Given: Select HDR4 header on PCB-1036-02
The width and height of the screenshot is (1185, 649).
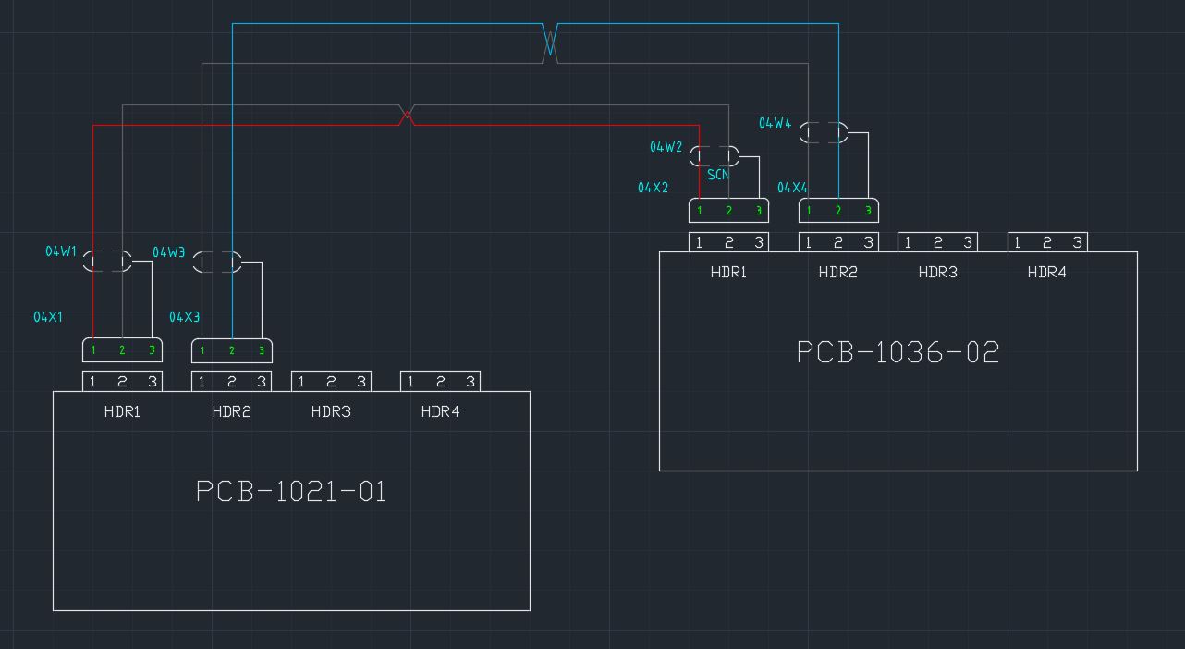Looking at the screenshot, I should [1047, 241].
